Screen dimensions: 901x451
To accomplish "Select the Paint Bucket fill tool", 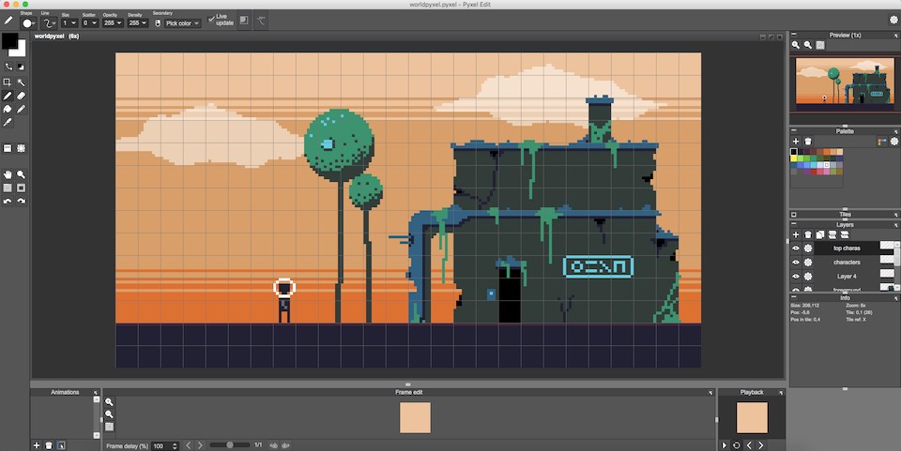I will tap(8, 109).
